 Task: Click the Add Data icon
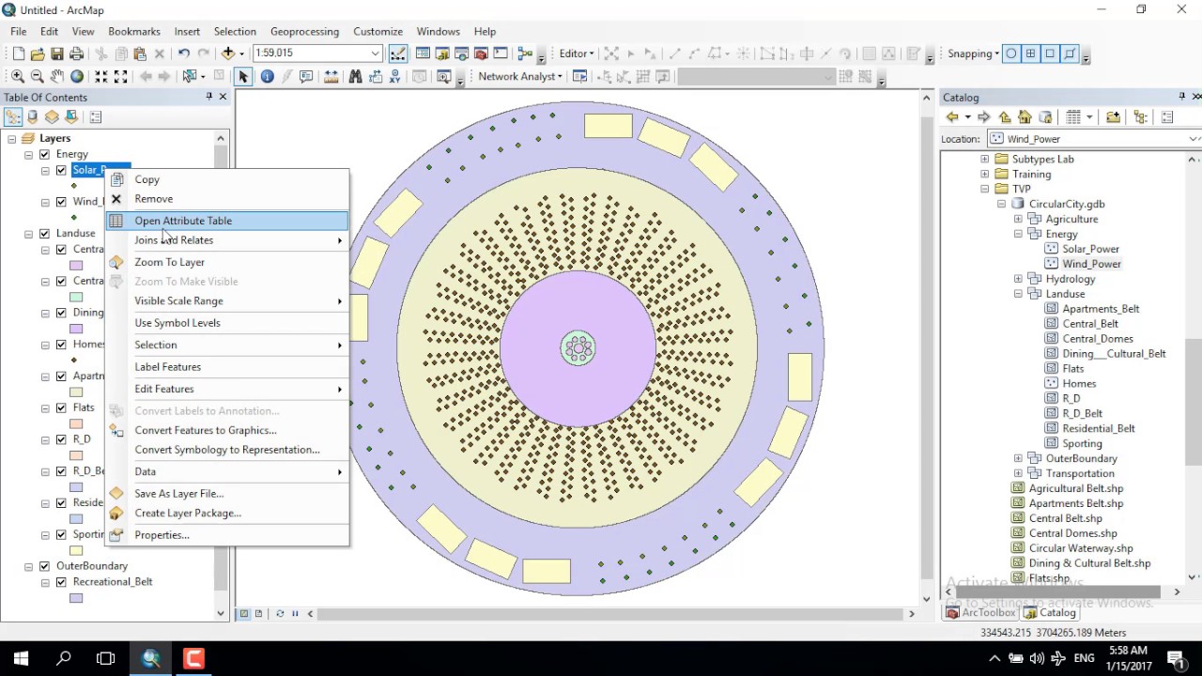tap(228, 54)
